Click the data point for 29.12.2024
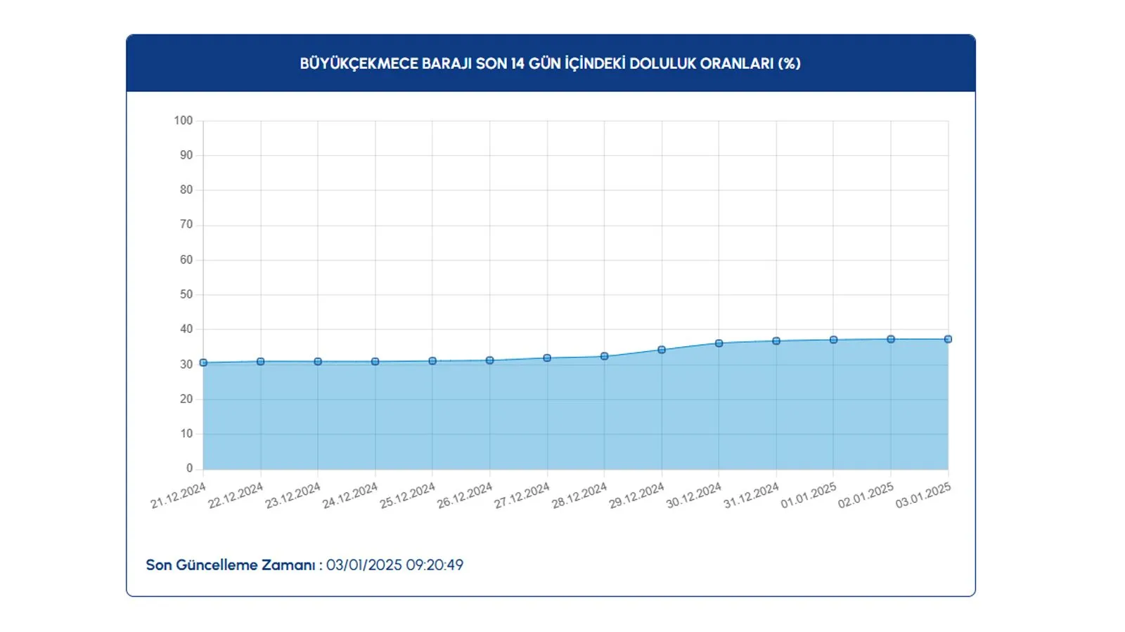The width and height of the screenshot is (1125, 632). pos(662,350)
